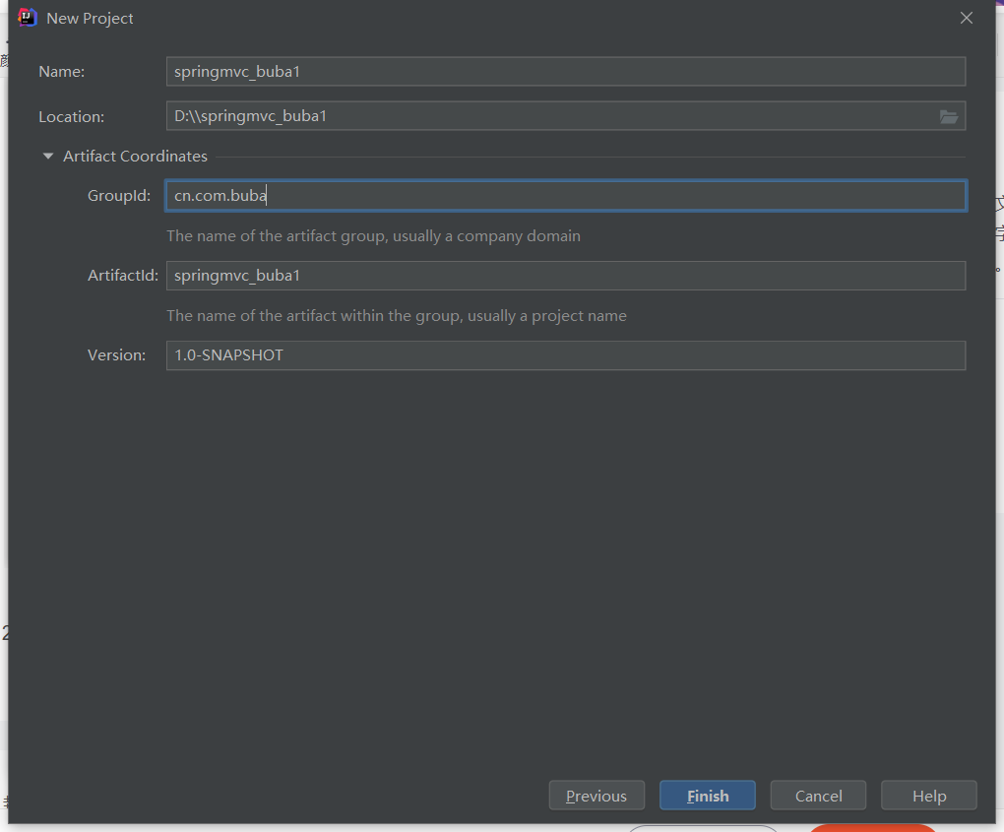Click the Previous button
The image size is (1004, 832).
click(596, 795)
